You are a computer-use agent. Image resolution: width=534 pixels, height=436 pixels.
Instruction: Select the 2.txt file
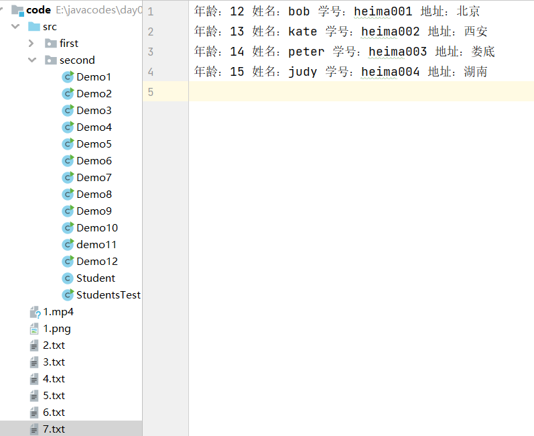point(54,345)
